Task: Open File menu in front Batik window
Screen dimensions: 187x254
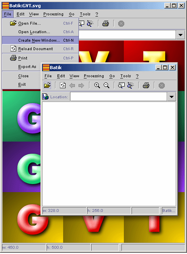Action: pyautogui.click(x=48, y=76)
